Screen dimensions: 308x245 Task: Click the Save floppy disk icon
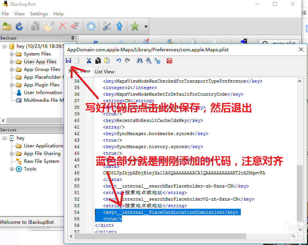(x=68, y=61)
